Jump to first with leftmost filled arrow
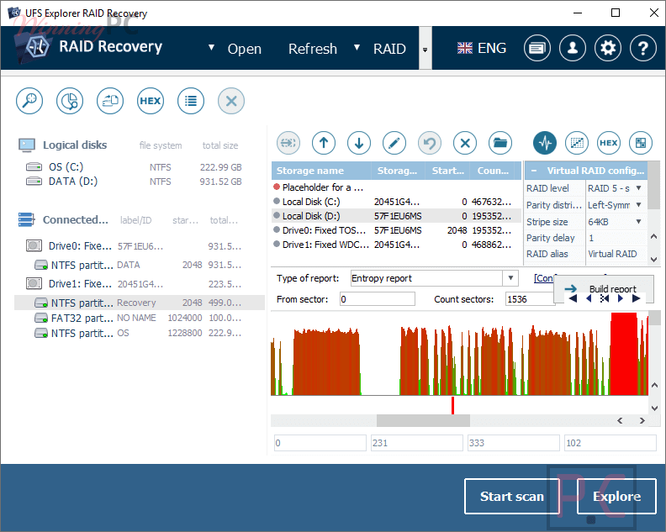666x532 pixels. point(573,298)
